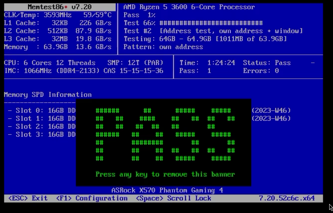Select the Memtest86+ v7.20 title header
The width and height of the screenshot is (333, 213).
tap(60, 7)
